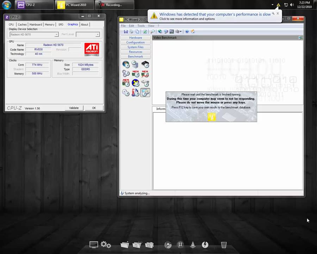317x254 pixels.
Task: Open VLC cone icon in the dock
Action: 193,245
